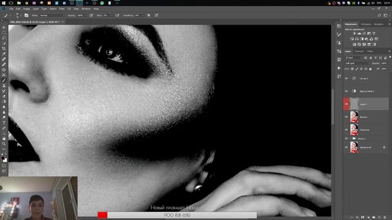Open search in the top right

coord(379,15)
